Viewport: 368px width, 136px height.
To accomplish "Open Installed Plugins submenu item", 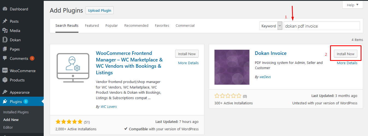I will pyautogui.click(x=16, y=112).
